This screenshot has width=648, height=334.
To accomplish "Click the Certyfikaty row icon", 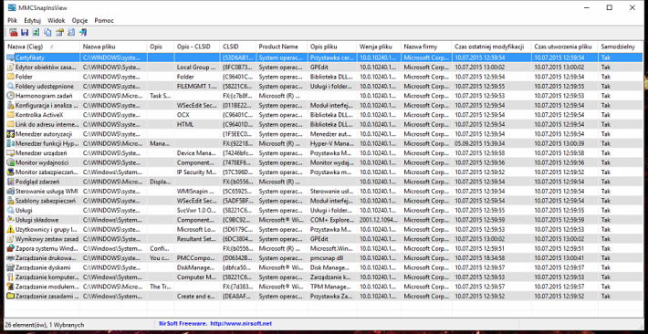I will pyautogui.click(x=10, y=57).
